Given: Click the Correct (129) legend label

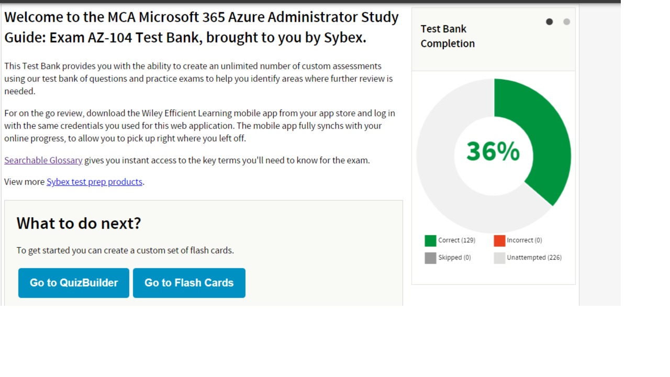Looking at the screenshot, I should [x=456, y=240].
